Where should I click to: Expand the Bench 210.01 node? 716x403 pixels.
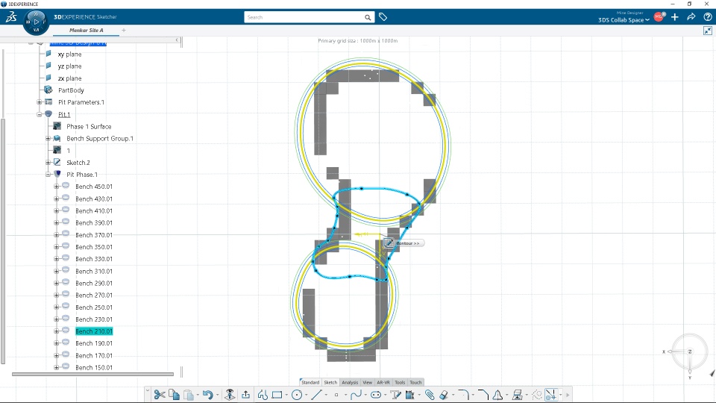[56, 331]
